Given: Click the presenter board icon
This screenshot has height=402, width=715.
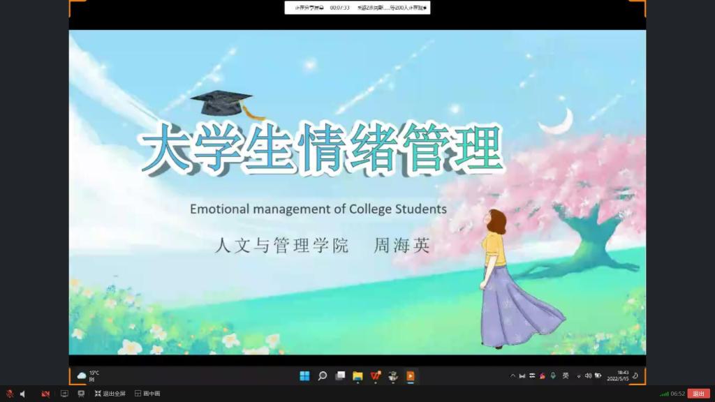Looking at the screenshot, I should pos(81,394).
